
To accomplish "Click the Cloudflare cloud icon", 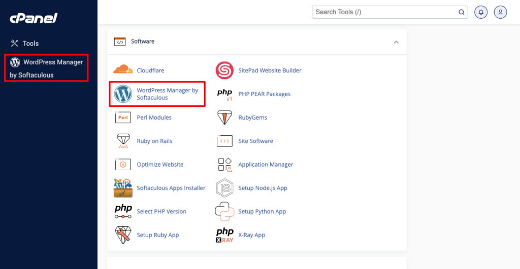I will coord(123,70).
